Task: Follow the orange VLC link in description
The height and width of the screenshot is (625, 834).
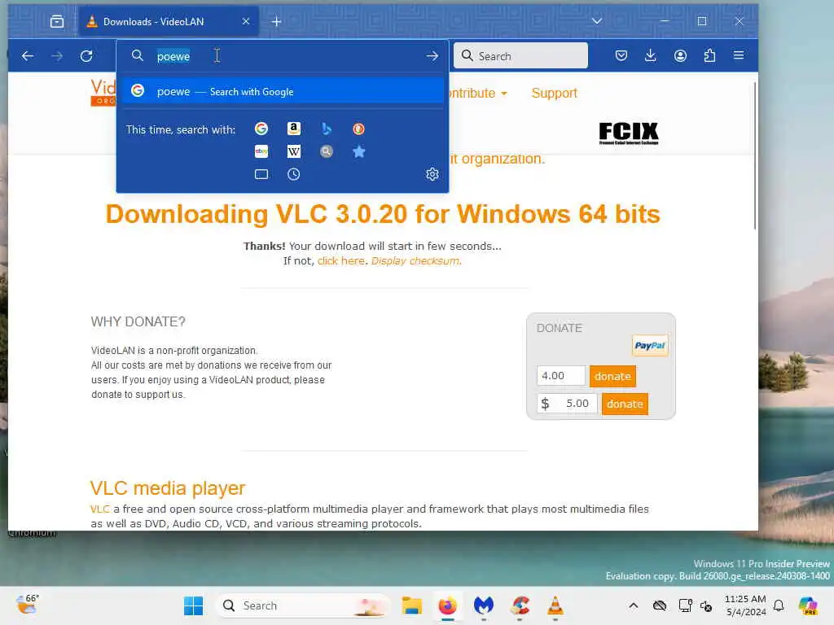Action: pyautogui.click(x=100, y=509)
